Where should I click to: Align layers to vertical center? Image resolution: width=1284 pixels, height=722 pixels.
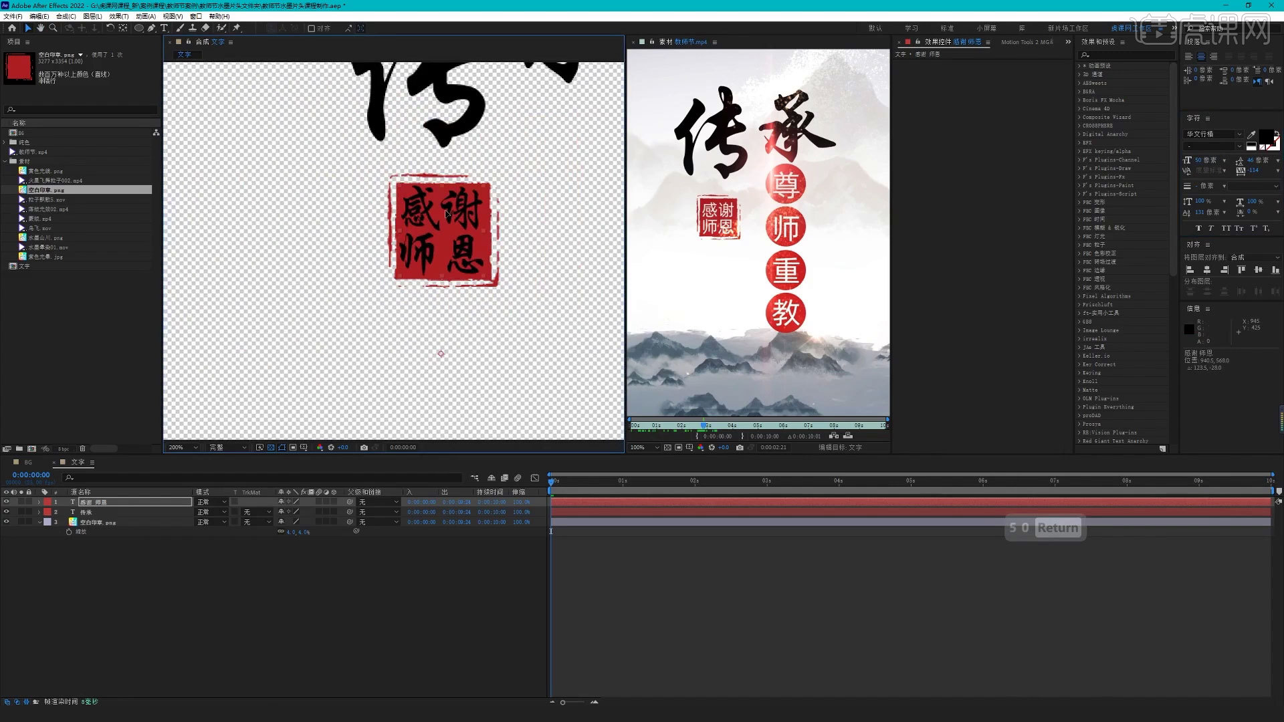tap(1259, 270)
